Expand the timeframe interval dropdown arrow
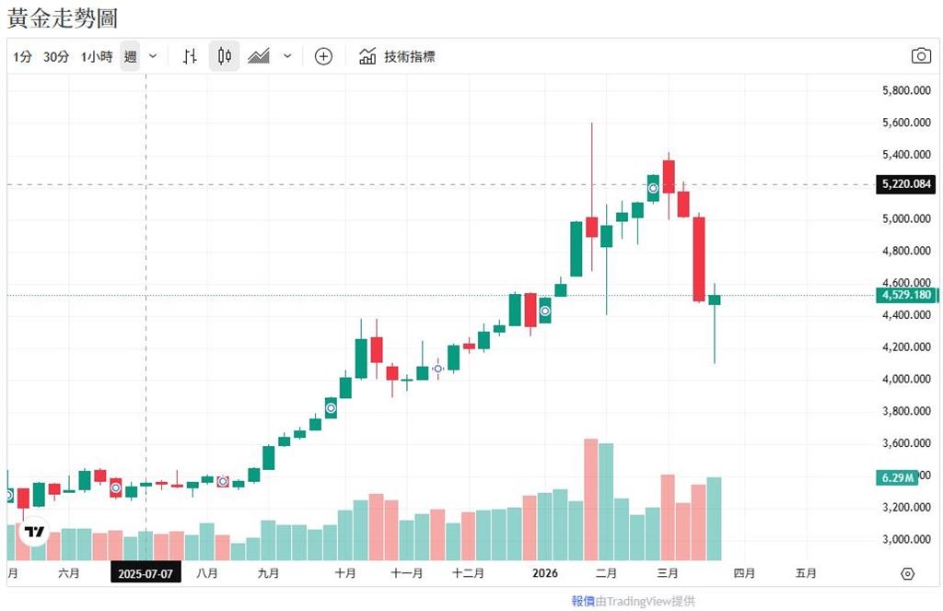The image size is (943, 611). (153, 56)
